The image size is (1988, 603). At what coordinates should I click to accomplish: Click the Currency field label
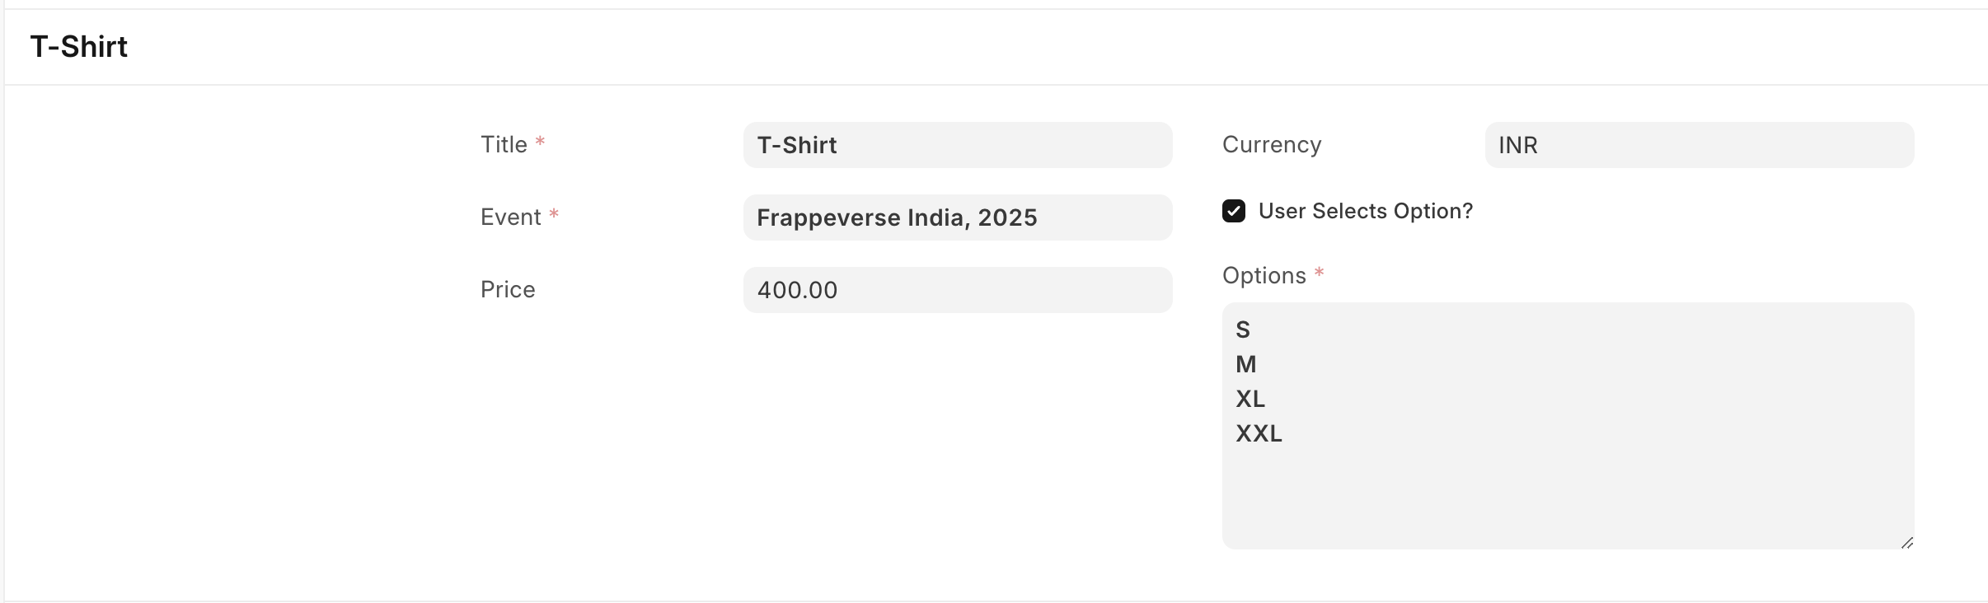click(x=1272, y=145)
